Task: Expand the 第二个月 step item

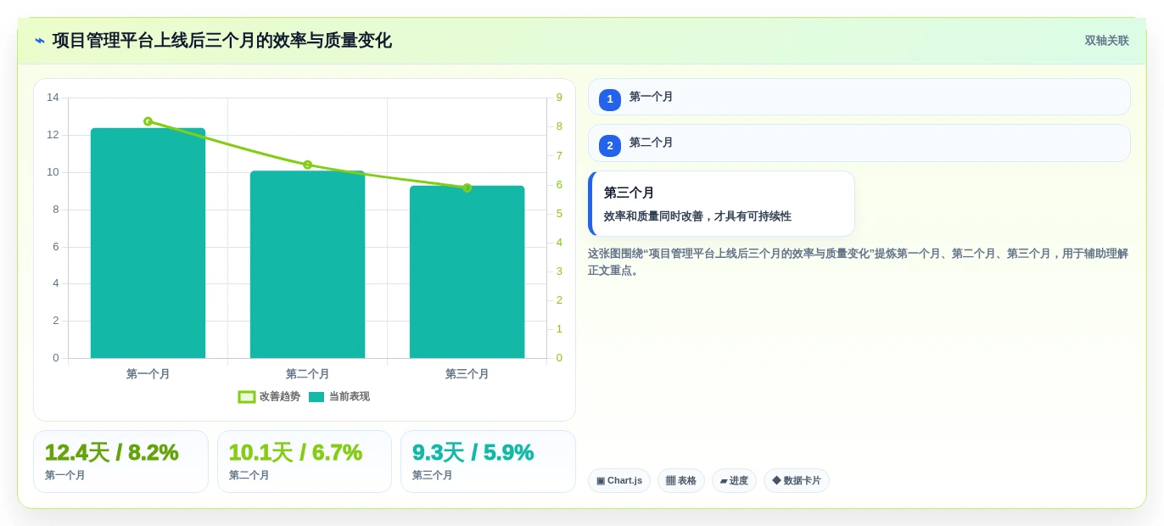Action: (x=859, y=143)
